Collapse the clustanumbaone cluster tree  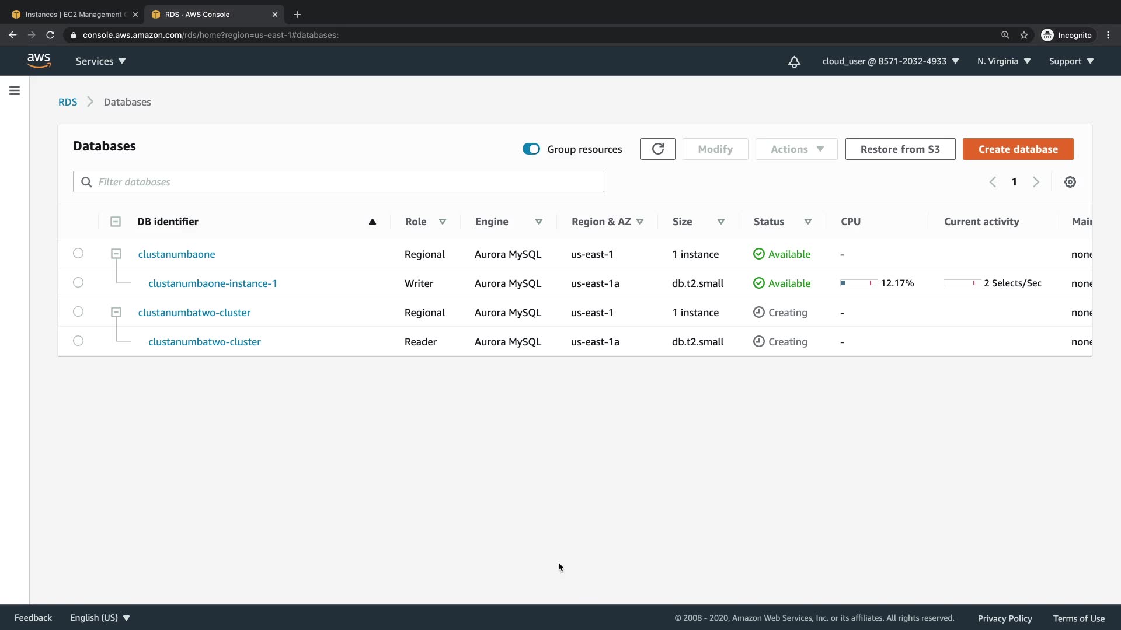point(116,254)
